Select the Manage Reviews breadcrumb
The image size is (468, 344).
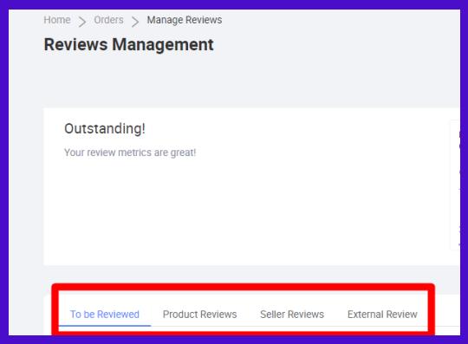click(x=185, y=20)
